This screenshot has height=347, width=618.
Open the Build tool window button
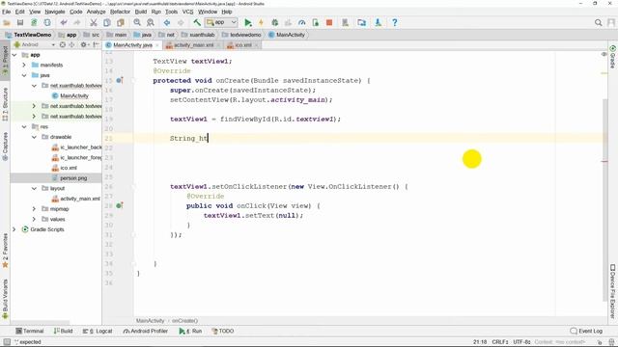(63, 332)
